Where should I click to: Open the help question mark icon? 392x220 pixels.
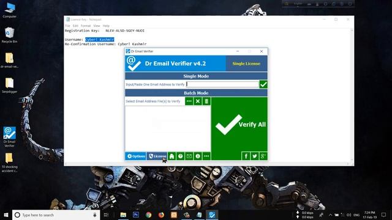(x=181, y=156)
